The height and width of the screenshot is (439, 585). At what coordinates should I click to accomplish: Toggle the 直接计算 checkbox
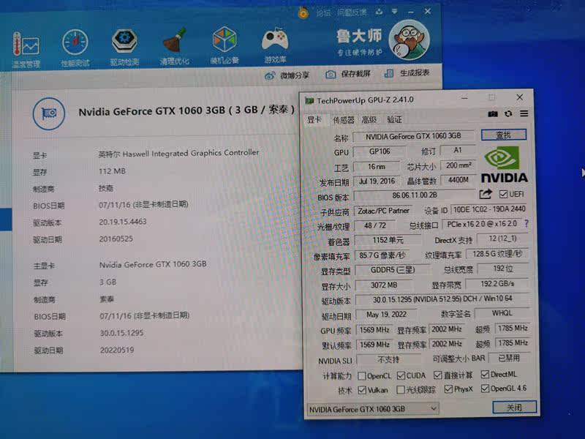437,375
